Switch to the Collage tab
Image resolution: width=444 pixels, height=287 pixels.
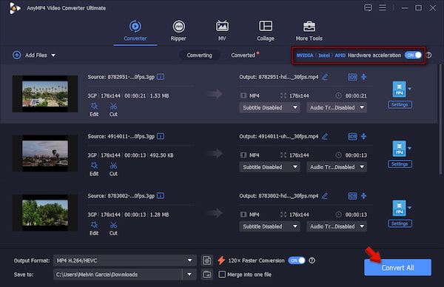(266, 31)
